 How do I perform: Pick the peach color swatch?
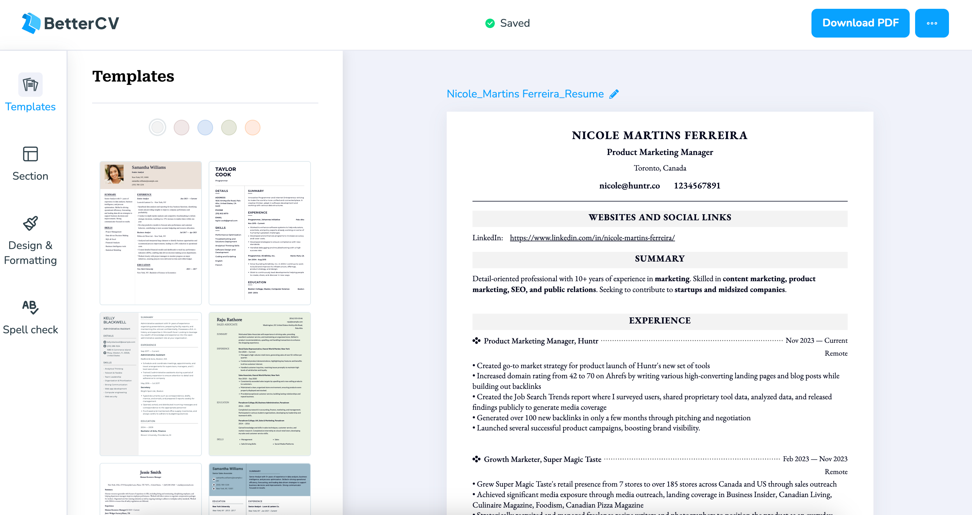[x=253, y=128]
